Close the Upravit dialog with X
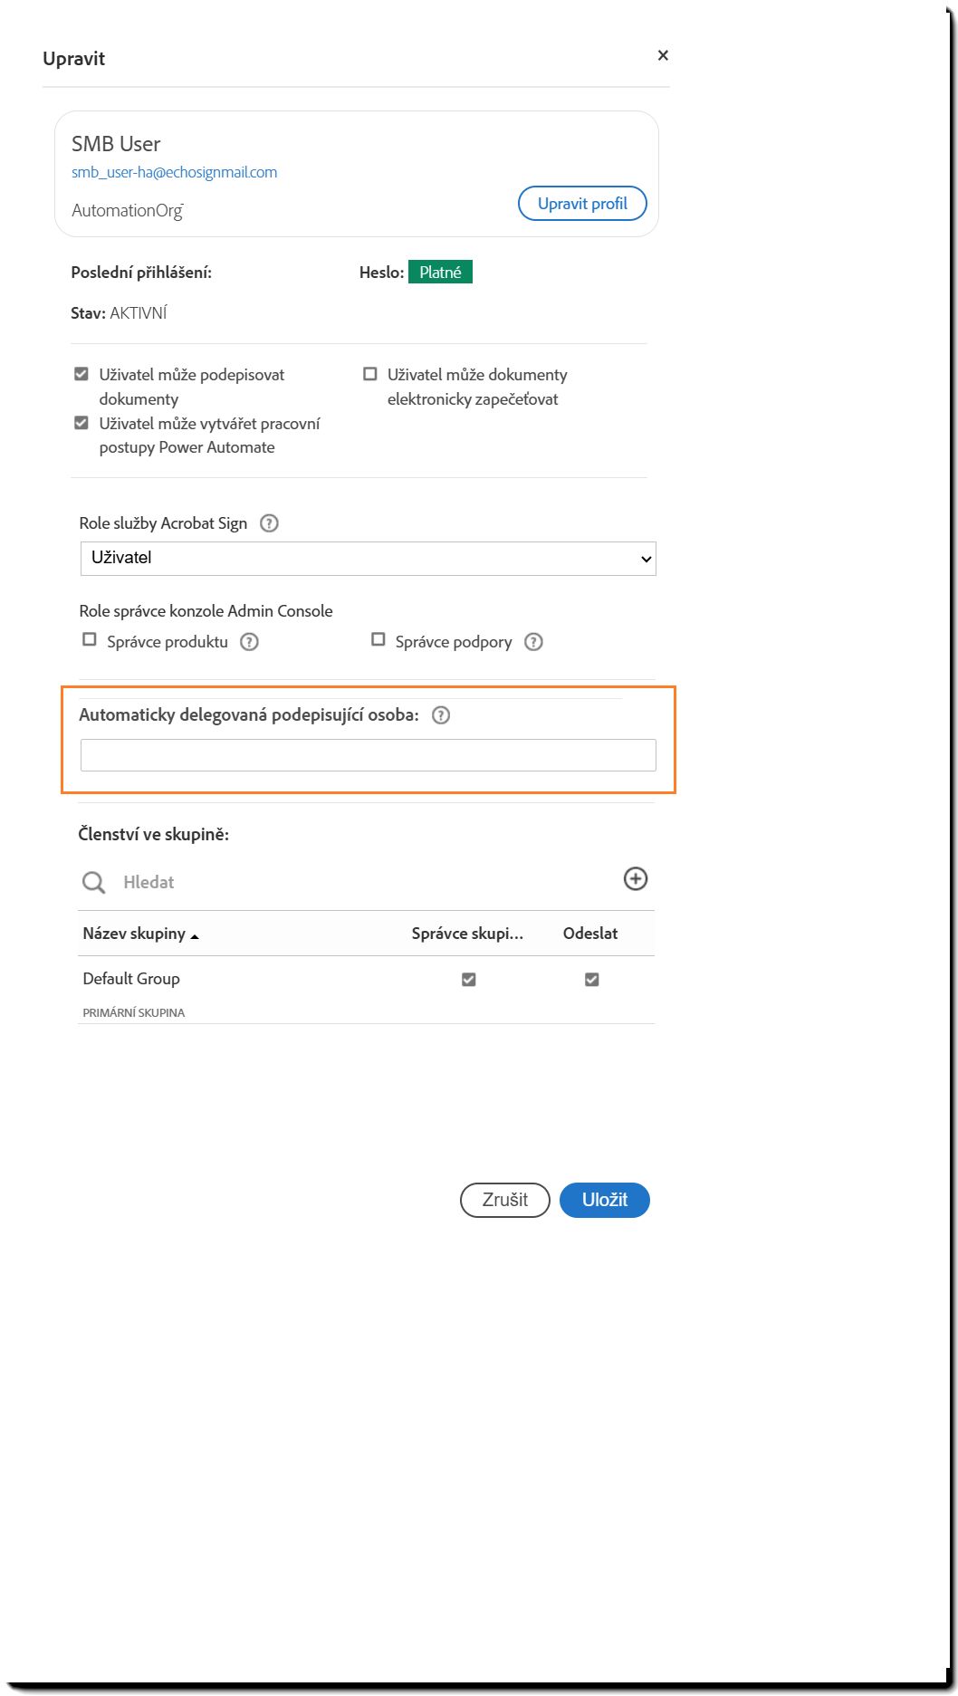The height and width of the screenshot is (1696, 958). pyautogui.click(x=663, y=55)
